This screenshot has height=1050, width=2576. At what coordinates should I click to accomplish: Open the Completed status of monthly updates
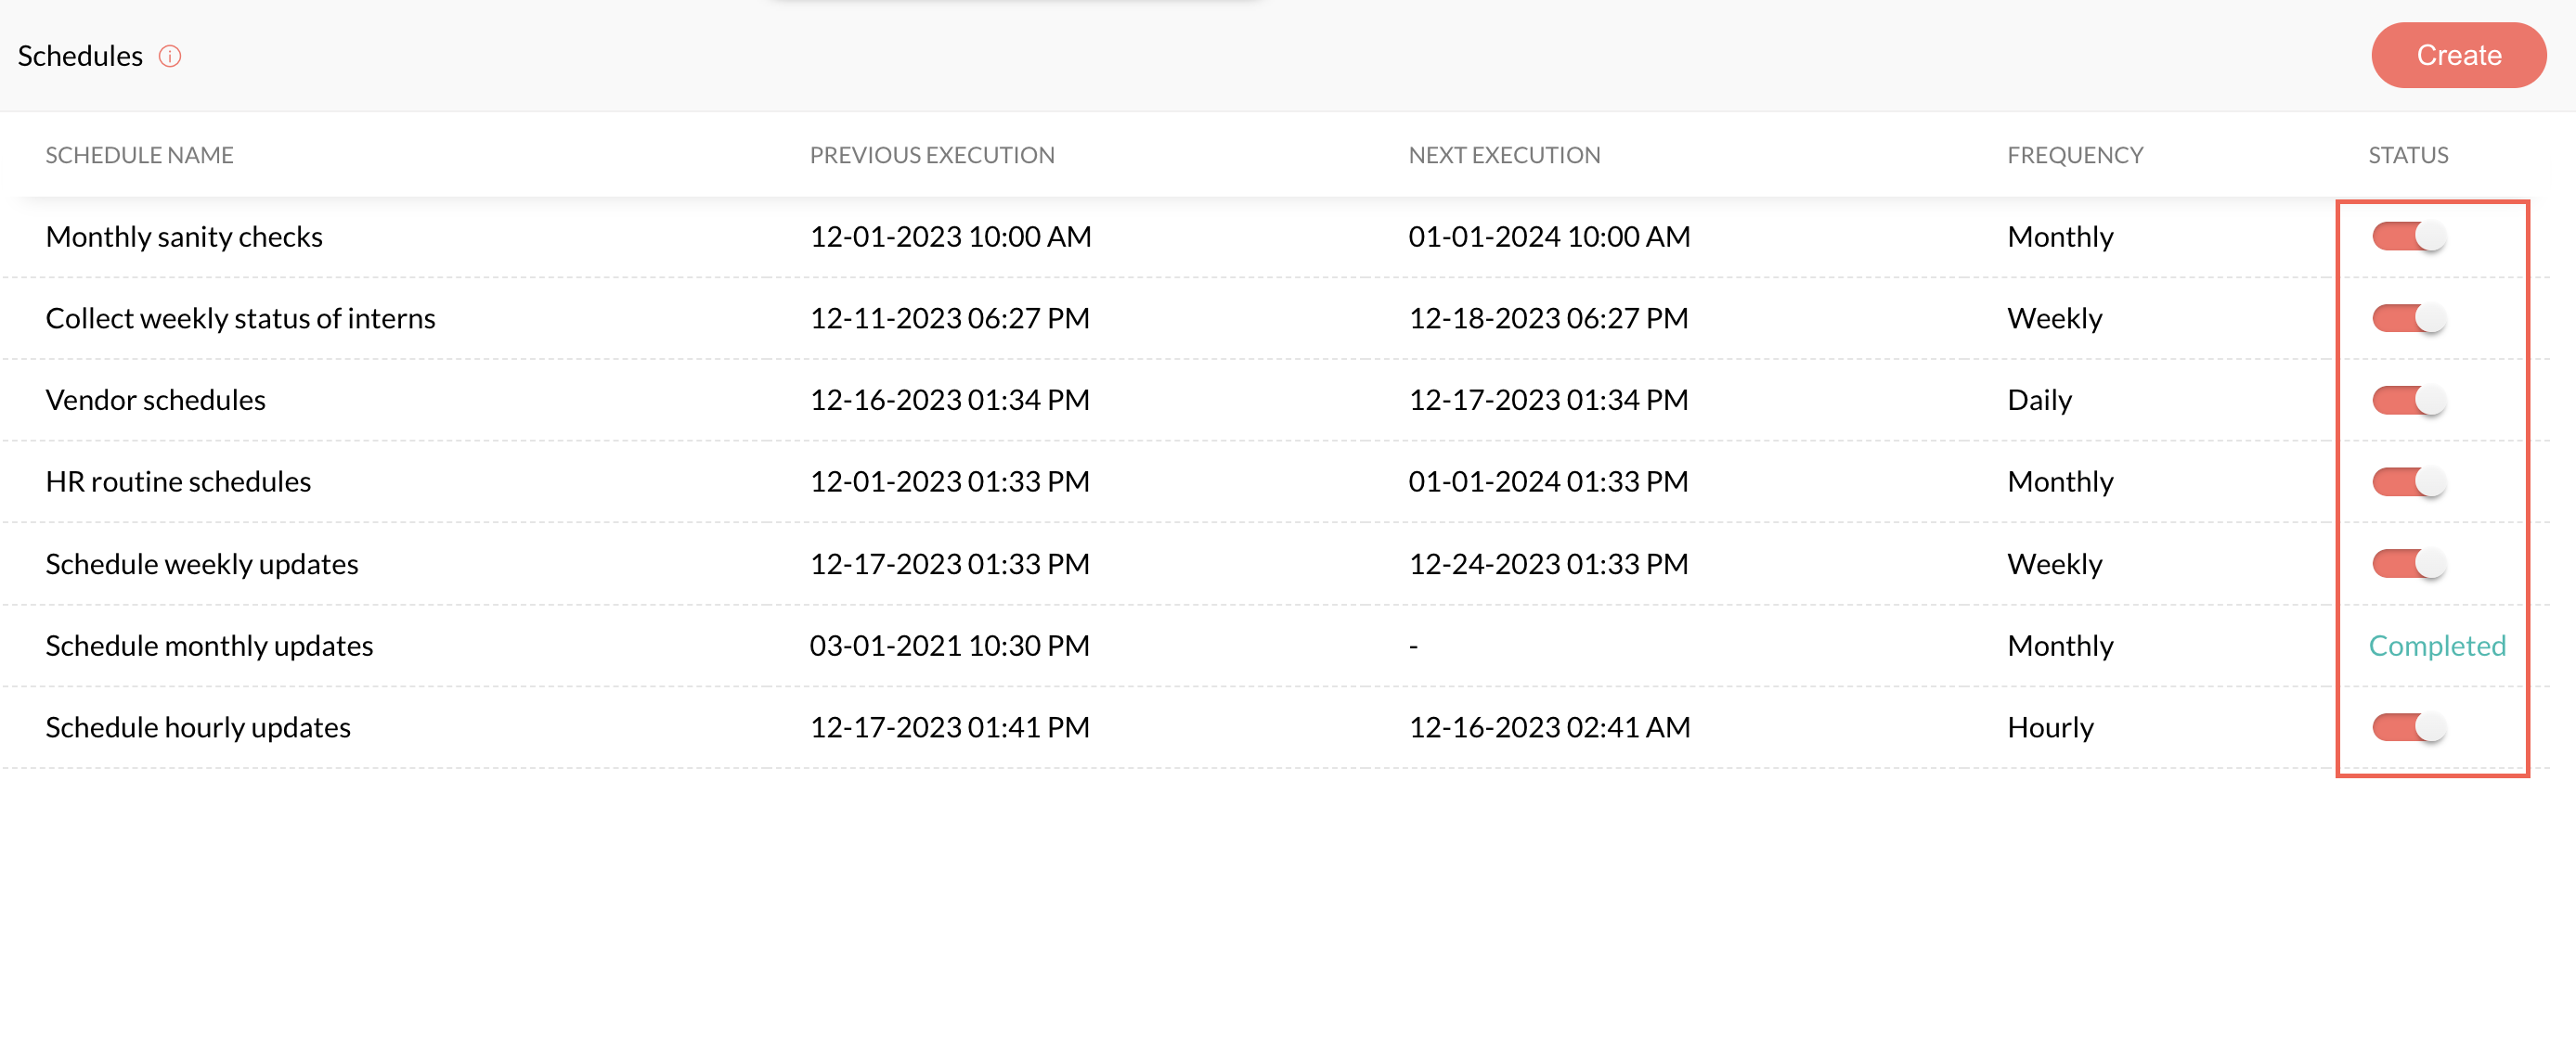(2436, 647)
